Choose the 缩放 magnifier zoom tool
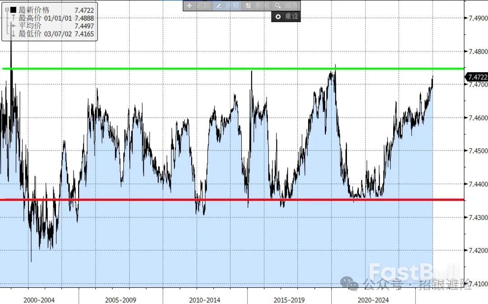Image resolution: width=488 pixels, height=304 pixels. point(286,6)
